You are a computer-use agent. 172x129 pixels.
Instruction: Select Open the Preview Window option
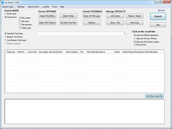click(x=135, y=38)
